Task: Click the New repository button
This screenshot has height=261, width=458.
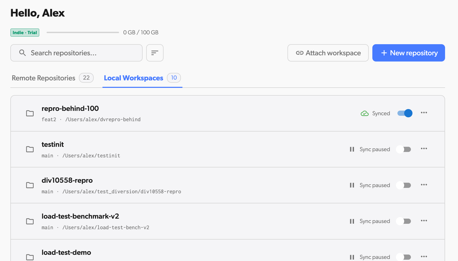Action: pos(409,53)
